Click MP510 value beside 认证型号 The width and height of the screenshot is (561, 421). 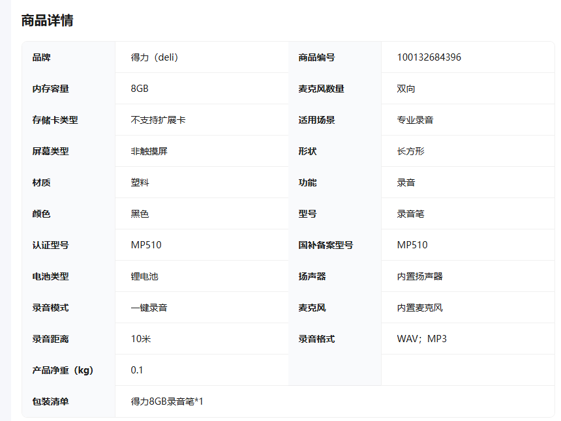pos(146,245)
